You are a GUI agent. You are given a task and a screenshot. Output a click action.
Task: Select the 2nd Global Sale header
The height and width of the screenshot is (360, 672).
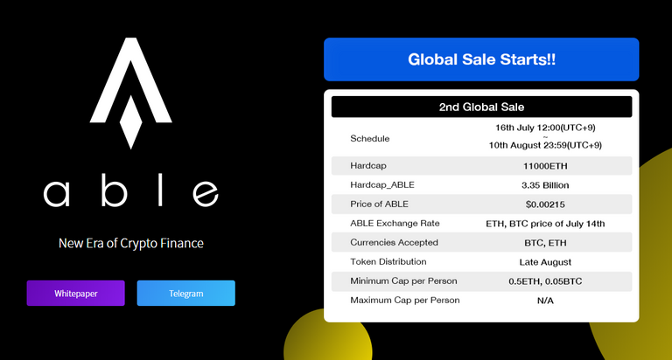click(481, 107)
